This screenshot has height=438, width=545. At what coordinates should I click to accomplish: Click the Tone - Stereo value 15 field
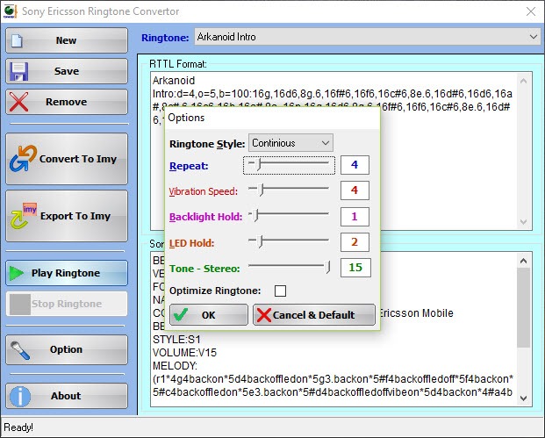point(355,268)
